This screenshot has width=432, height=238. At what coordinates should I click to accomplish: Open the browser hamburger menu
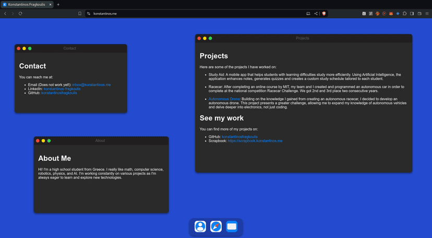click(426, 14)
